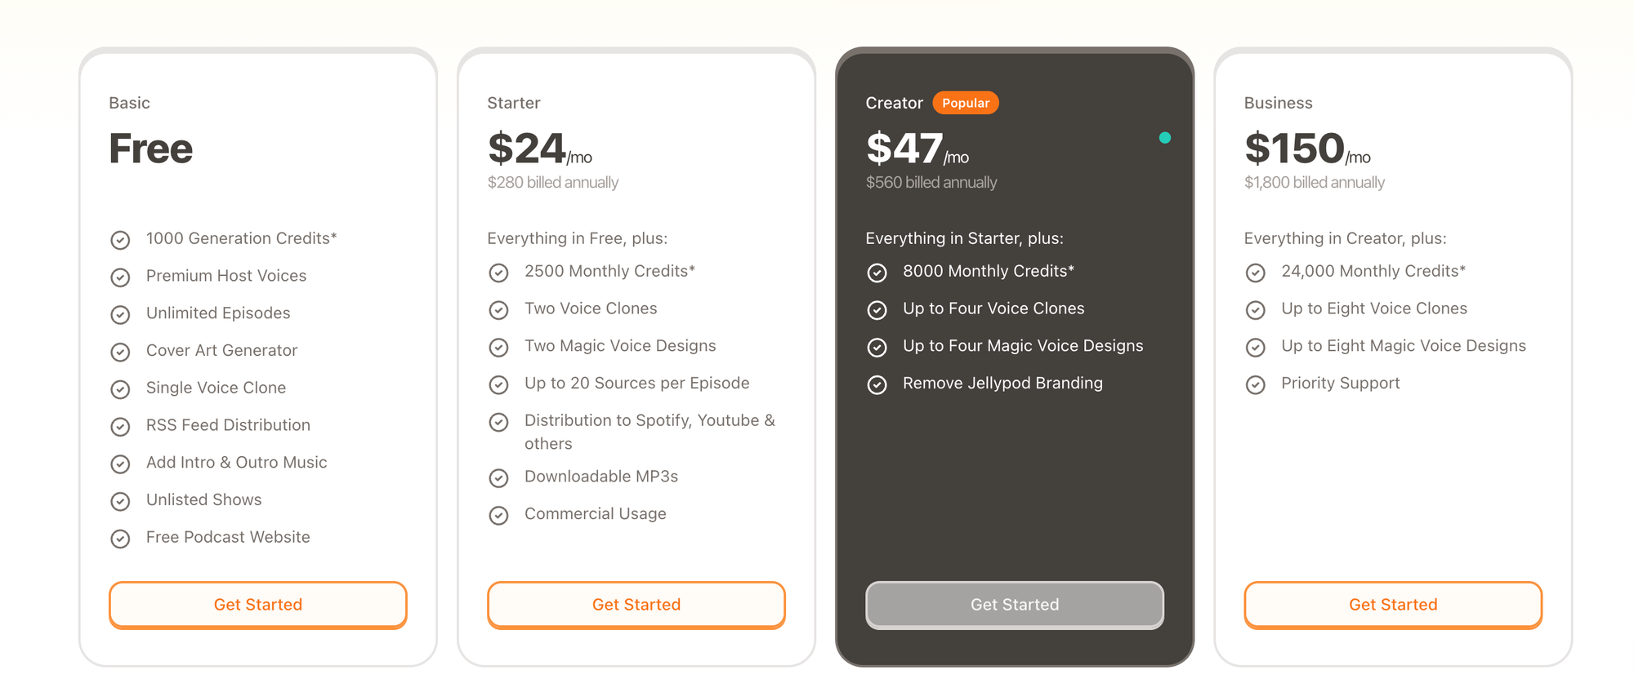Click the orange Popular badge

coord(966,103)
